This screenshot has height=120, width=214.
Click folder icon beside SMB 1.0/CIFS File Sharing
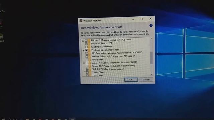tap(90, 69)
